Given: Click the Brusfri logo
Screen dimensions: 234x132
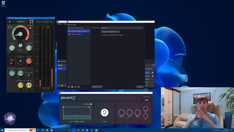Looking at the screenshot, I should pyautogui.click(x=68, y=98).
